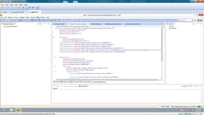The image size is (204, 115).
Task: Open the activity_main.xml editor tab
Action: point(59,24)
